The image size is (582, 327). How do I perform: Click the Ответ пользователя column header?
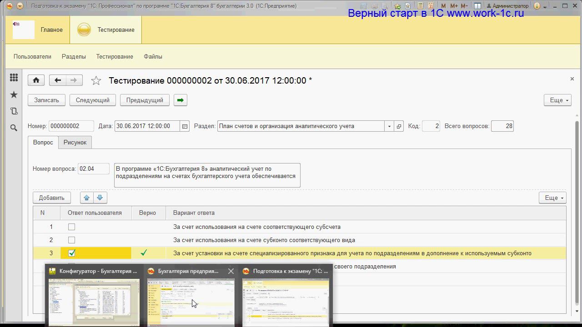click(x=95, y=213)
